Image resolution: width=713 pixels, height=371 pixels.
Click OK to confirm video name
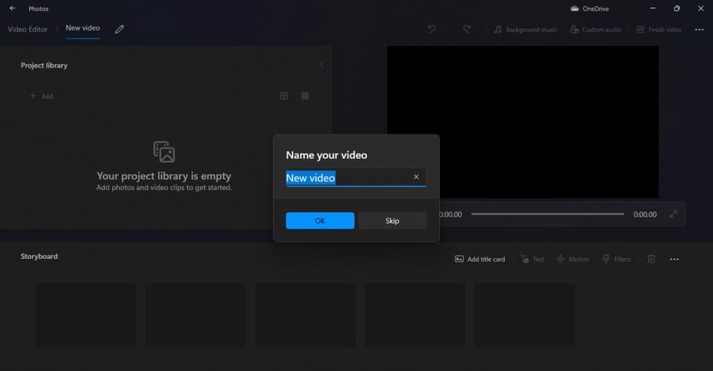(x=320, y=221)
